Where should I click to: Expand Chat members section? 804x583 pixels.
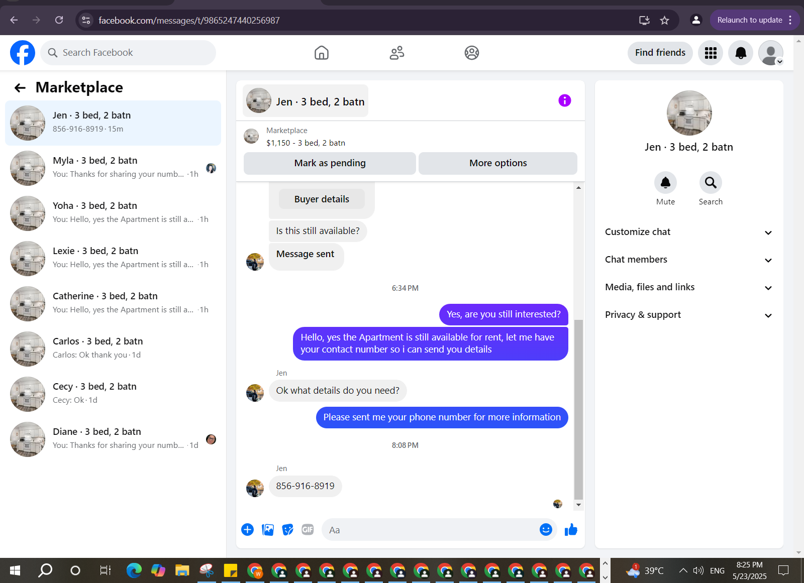tap(688, 260)
